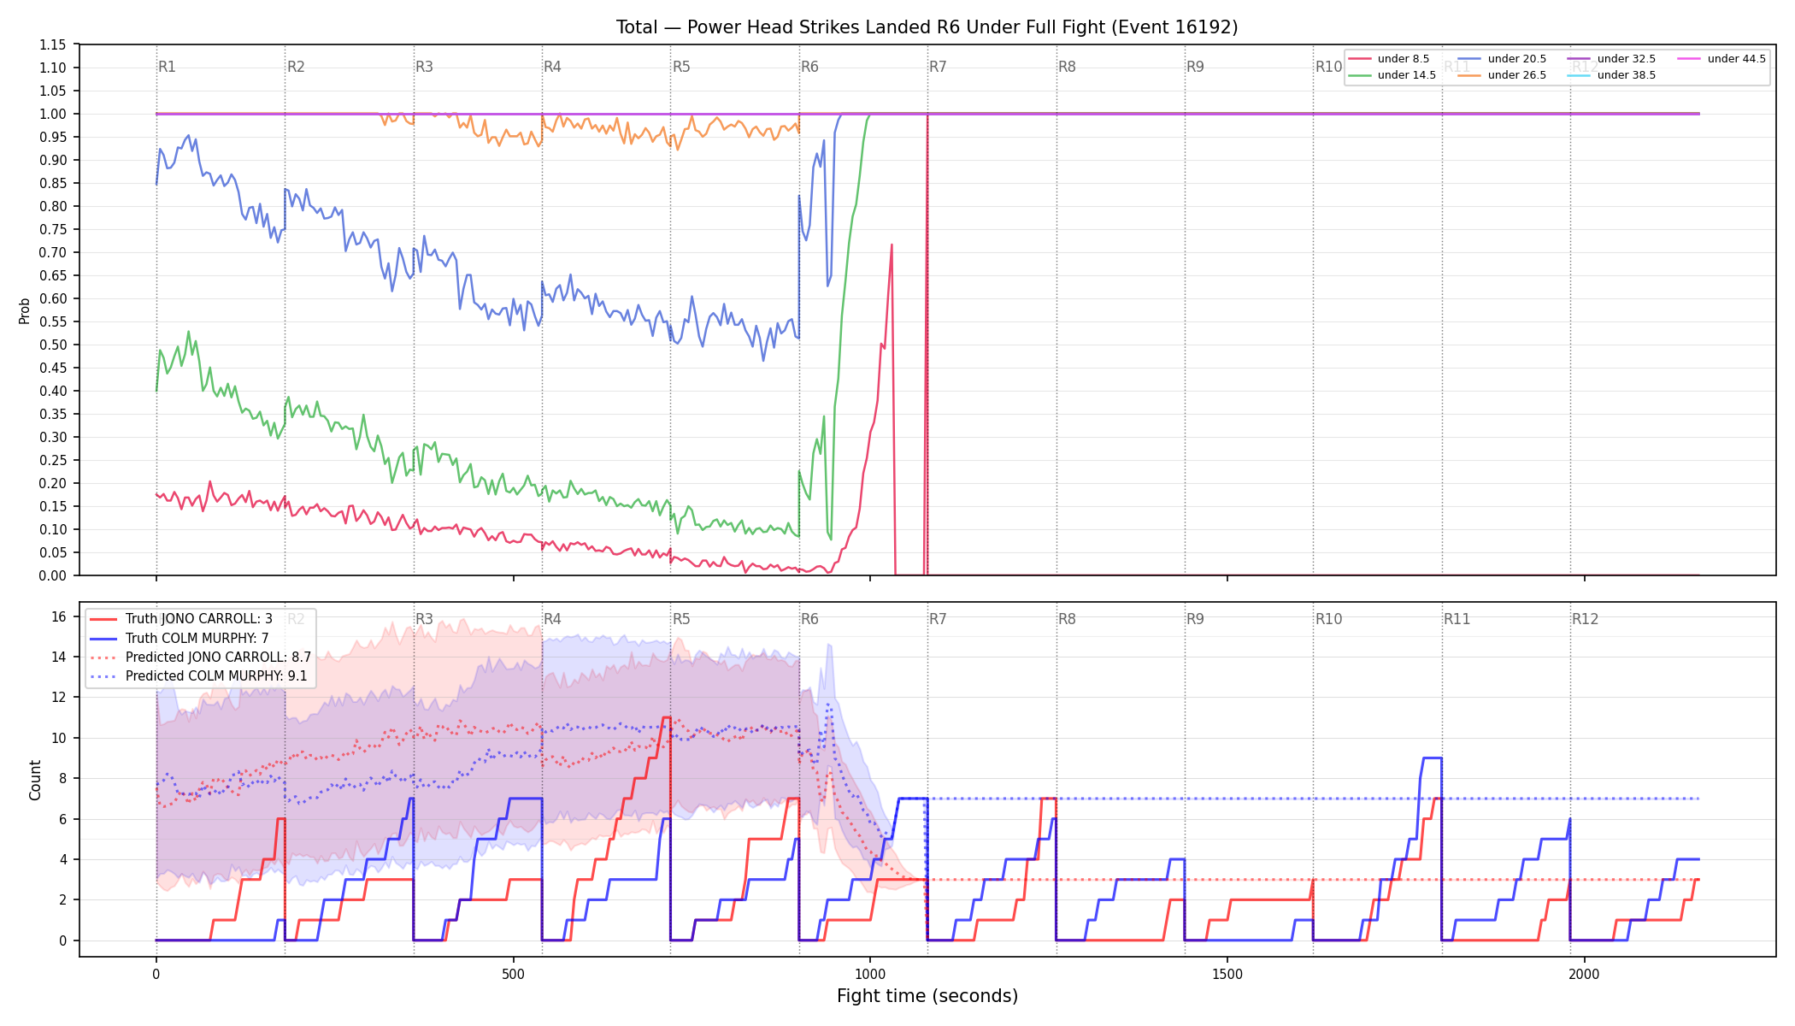Click legend entry 'Truth JONO CARROLL: 3'
1795x1026 pixels.
[199, 619]
